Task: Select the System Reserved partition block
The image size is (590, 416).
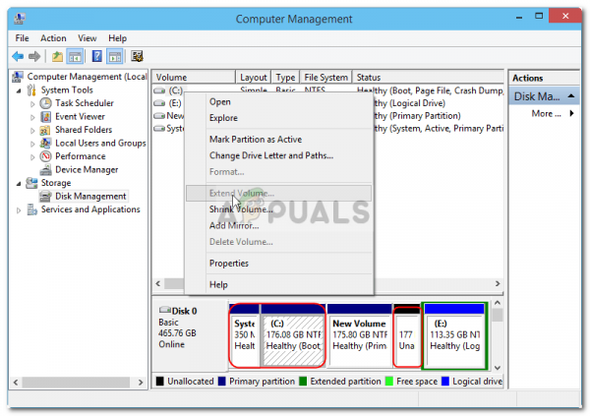Action: [244, 335]
